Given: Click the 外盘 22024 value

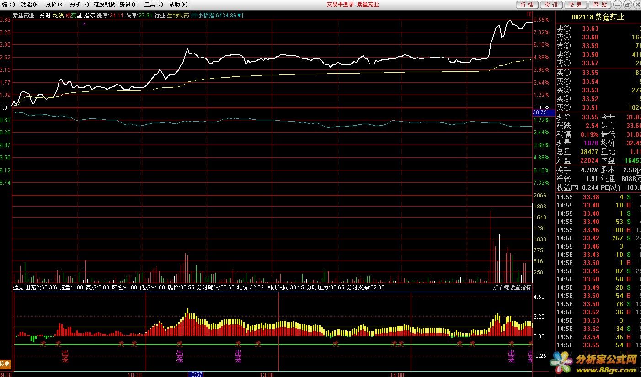Looking at the screenshot, I should coord(590,160).
